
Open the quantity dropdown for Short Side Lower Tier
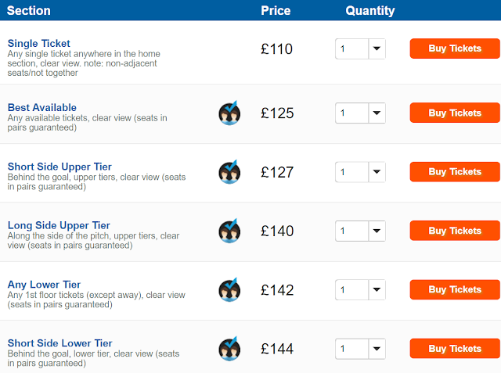360,349
